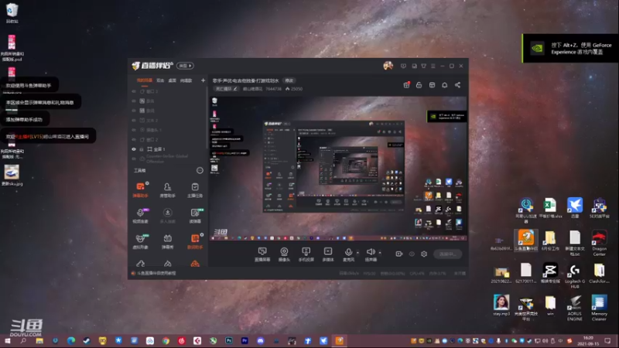Select the Counter-Strike: Global Offensive source row
This screenshot has height=348, width=619.
point(169,159)
